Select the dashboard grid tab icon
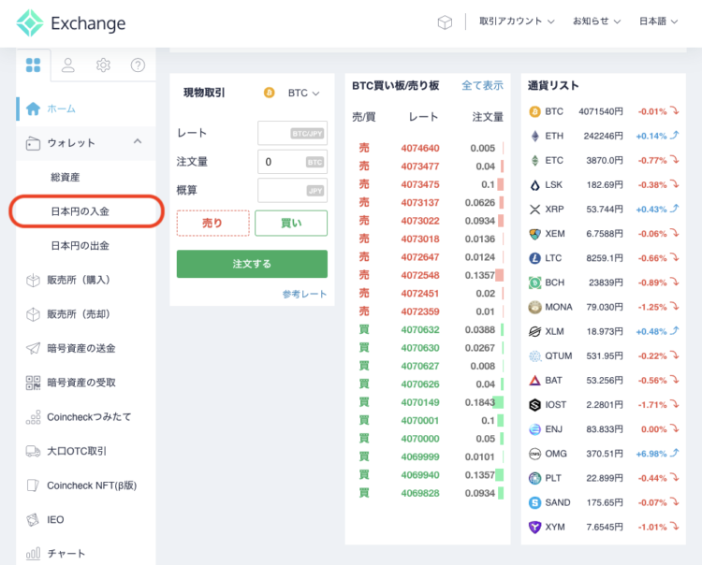This screenshot has height=565, width=702. click(x=33, y=65)
